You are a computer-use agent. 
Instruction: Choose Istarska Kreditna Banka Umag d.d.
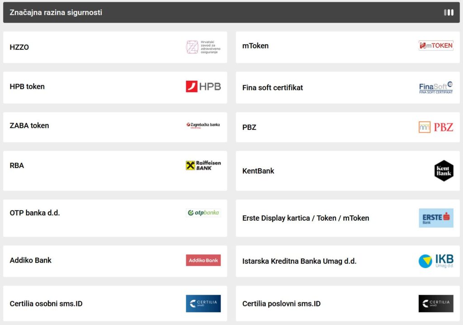[299, 261]
